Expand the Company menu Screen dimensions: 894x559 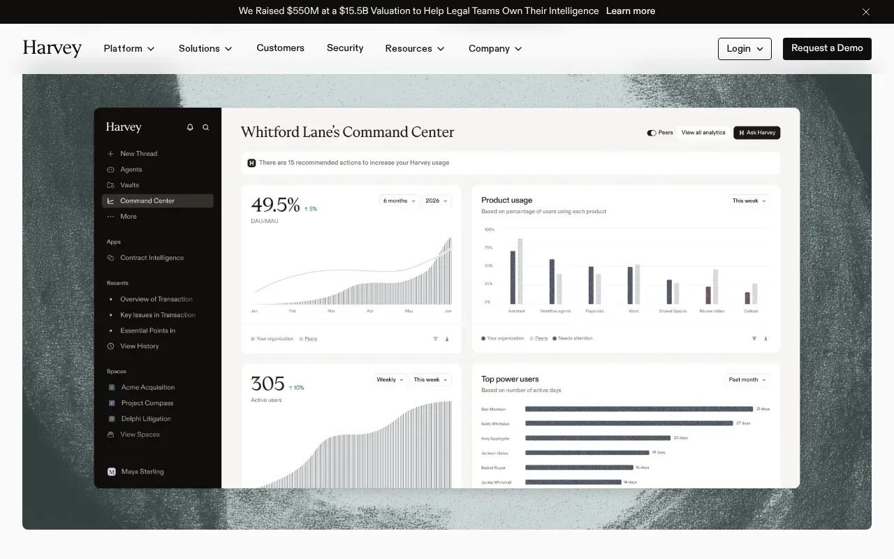pyautogui.click(x=495, y=49)
